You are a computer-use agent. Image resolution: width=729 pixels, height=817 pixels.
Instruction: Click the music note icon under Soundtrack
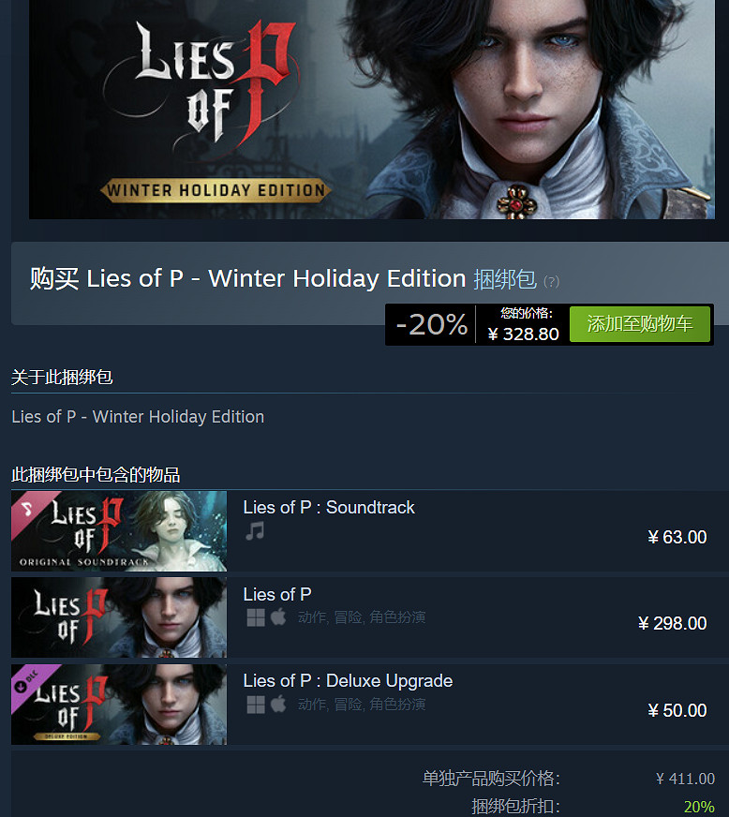coord(255,531)
